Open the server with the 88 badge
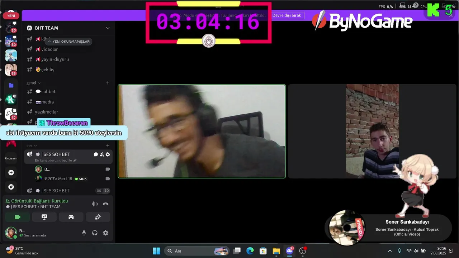The height and width of the screenshot is (258, 459). [x=11, y=70]
